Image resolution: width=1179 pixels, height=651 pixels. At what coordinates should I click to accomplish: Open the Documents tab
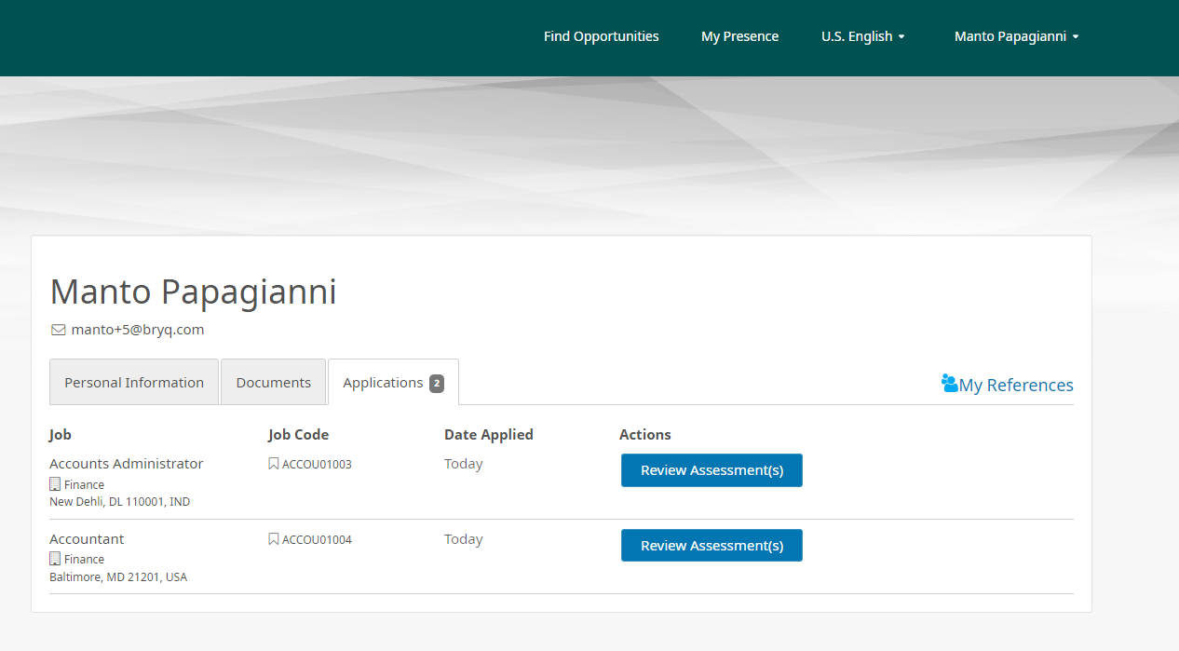click(x=273, y=383)
